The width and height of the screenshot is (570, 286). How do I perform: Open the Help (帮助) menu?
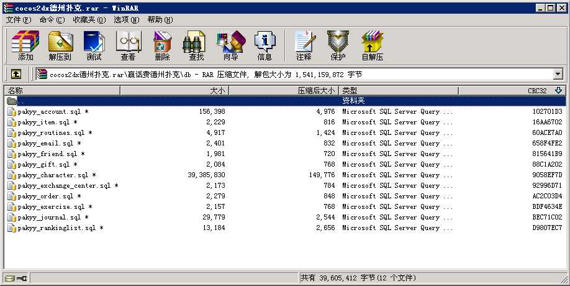(160, 20)
